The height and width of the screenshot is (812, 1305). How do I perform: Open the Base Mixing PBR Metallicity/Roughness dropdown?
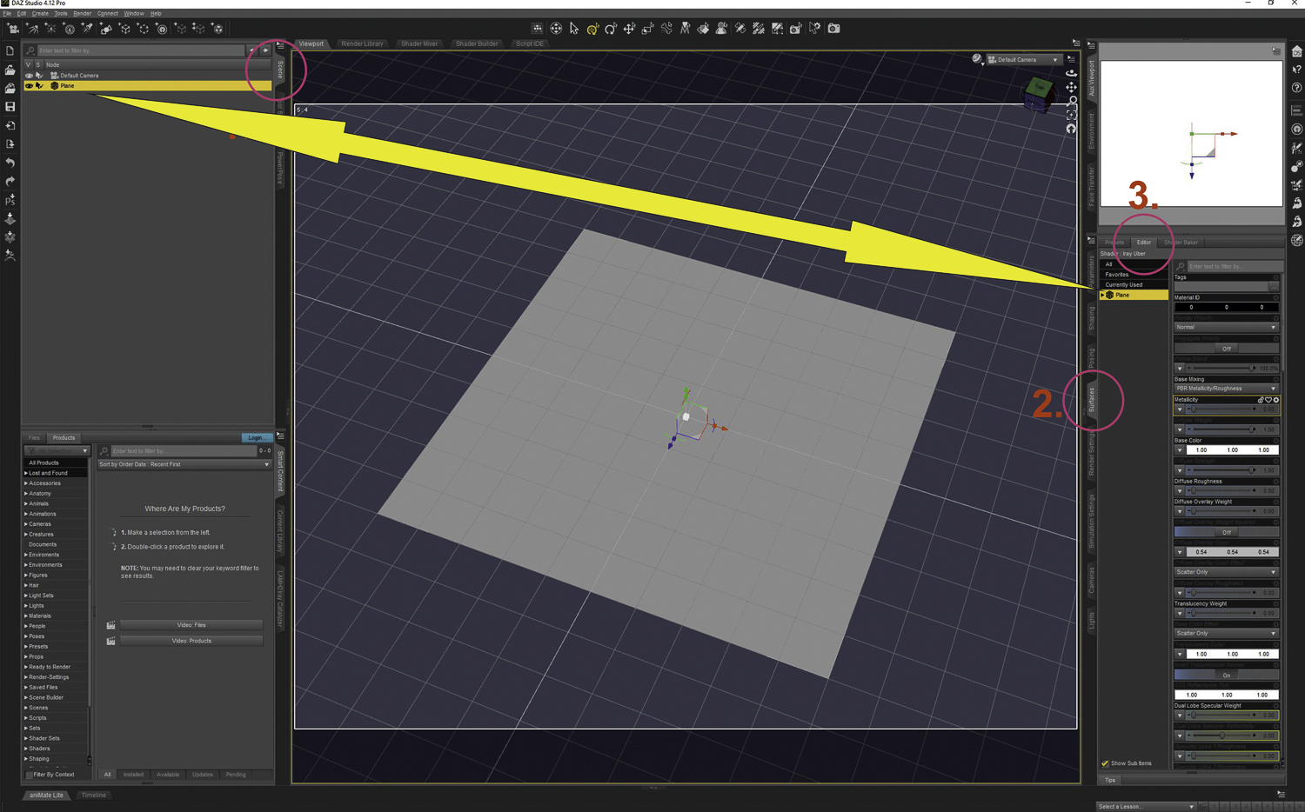1226,389
